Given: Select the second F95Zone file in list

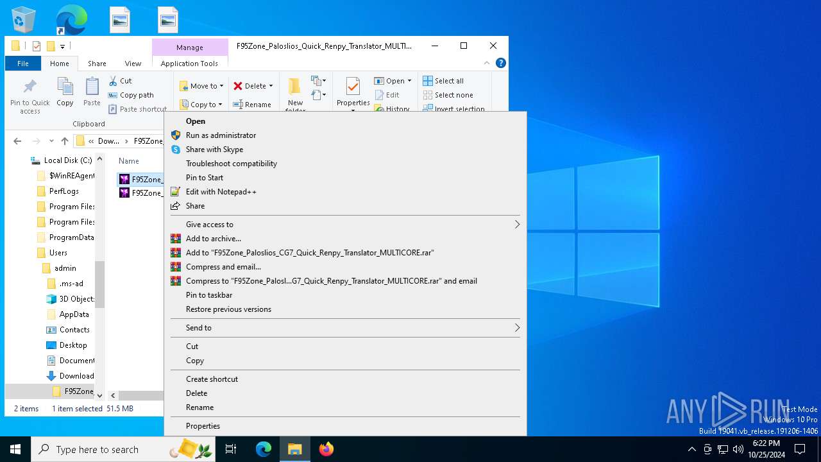Looking at the screenshot, I should pyautogui.click(x=141, y=193).
